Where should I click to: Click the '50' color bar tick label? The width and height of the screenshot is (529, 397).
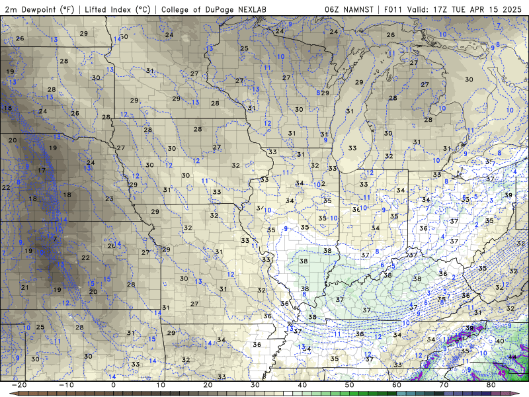(x=350, y=385)
